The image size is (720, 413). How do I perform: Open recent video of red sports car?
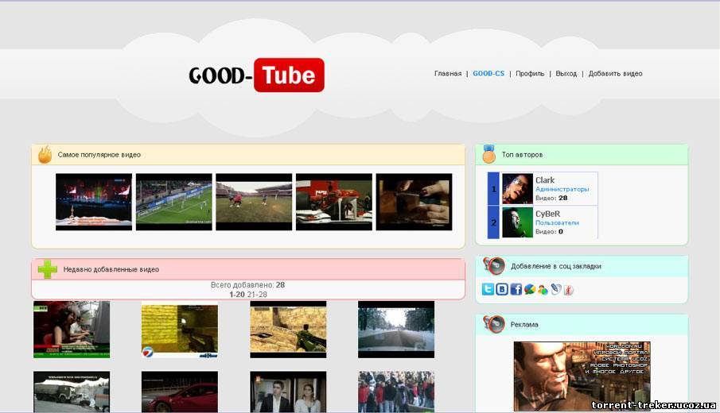(180, 392)
